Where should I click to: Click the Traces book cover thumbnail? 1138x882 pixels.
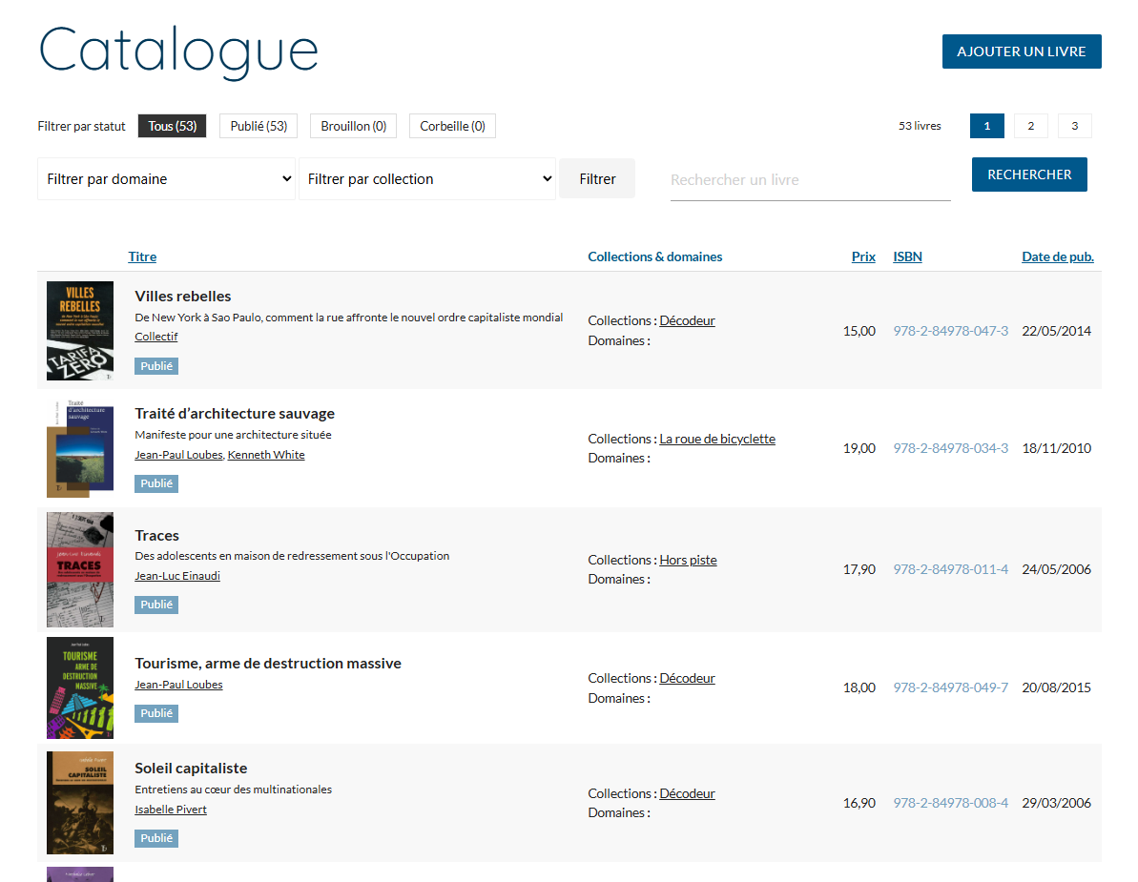tap(80, 569)
